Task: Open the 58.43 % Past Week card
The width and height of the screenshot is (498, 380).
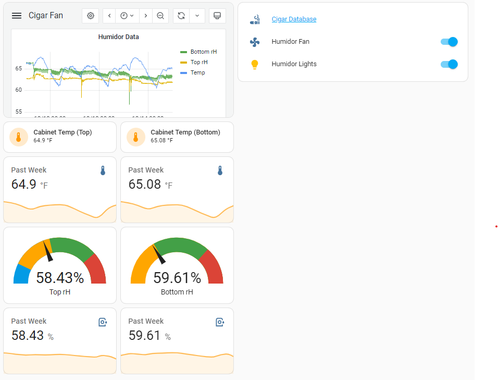Action: 60,341
